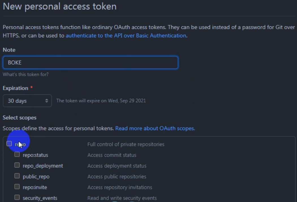Click the public_repo scope label

36,177
